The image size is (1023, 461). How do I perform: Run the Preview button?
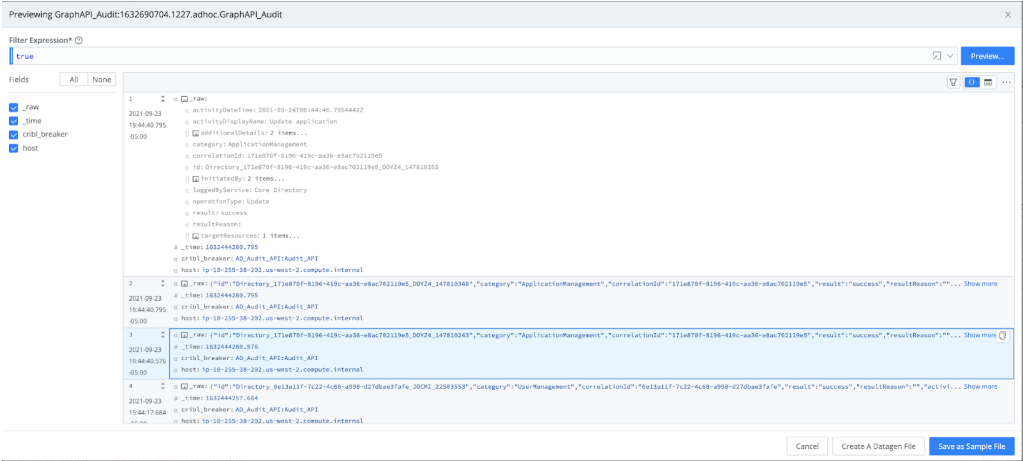click(x=986, y=56)
